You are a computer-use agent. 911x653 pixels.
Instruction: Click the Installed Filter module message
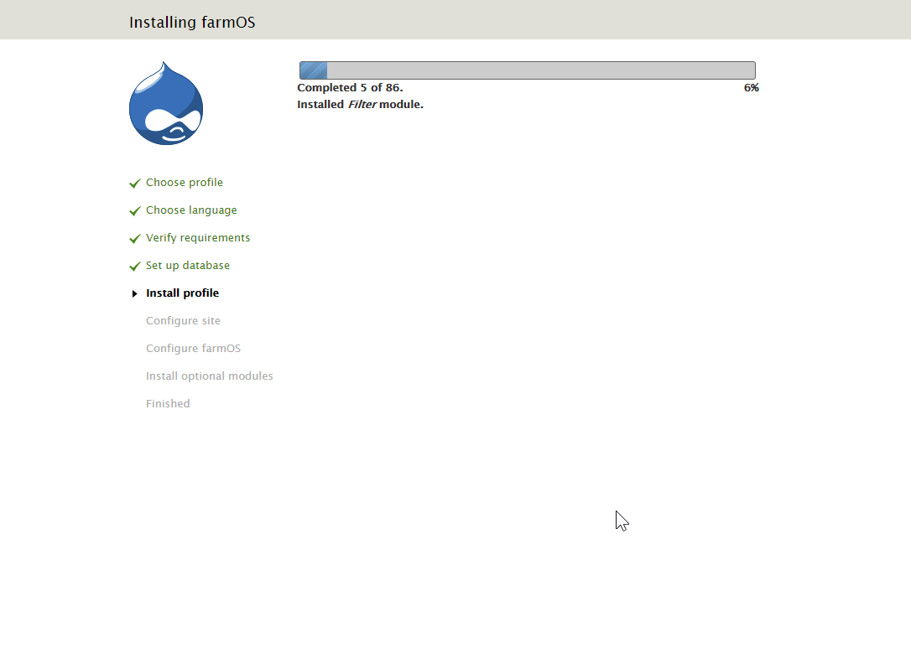360,105
